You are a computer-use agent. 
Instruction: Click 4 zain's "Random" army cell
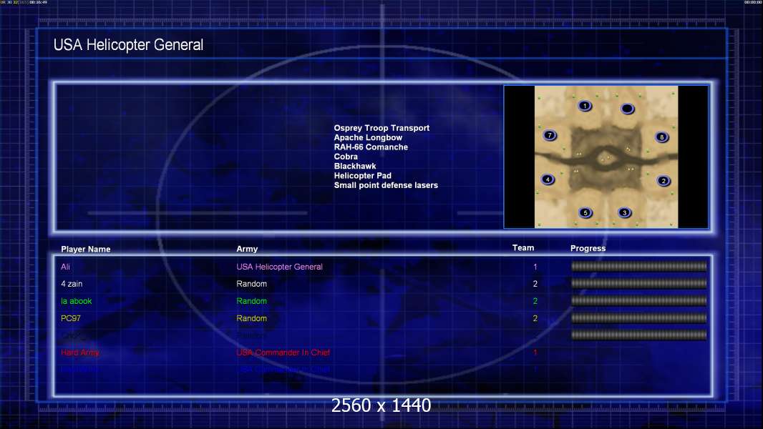coord(251,284)
